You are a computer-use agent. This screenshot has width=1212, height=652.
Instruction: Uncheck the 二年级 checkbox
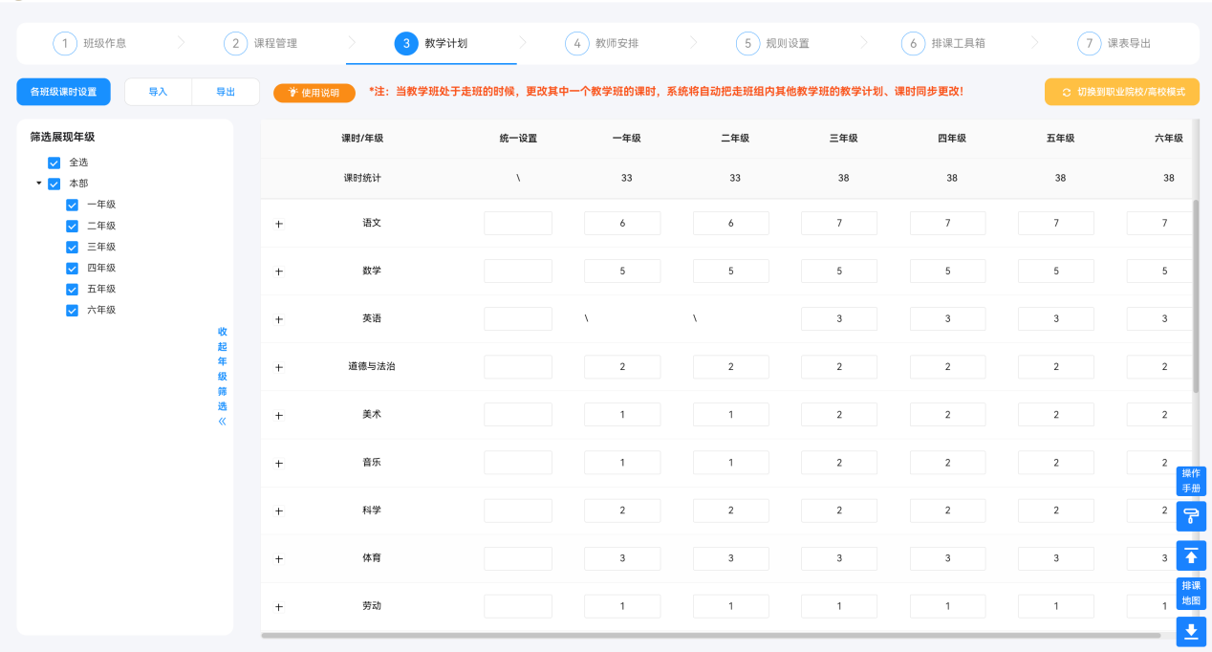(72, 226)
